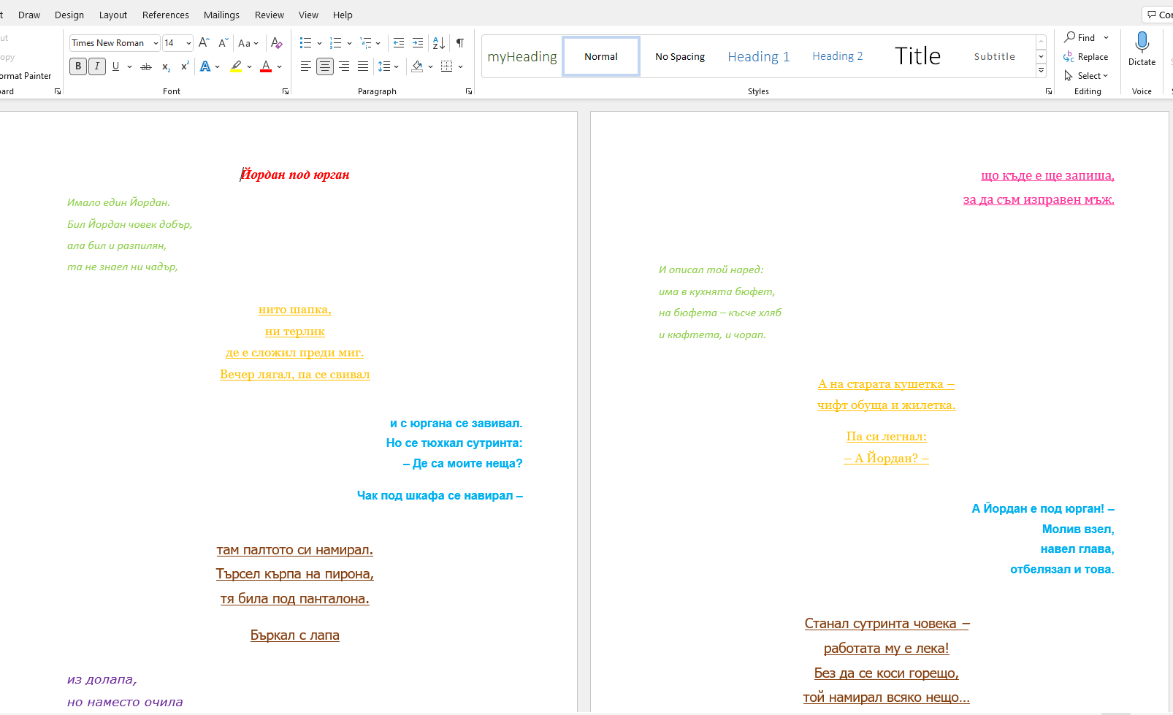The image size is (1173, 715).
Task: Toggle Subscript formatting
Action: pyautogui.click(x=166, y=66)
